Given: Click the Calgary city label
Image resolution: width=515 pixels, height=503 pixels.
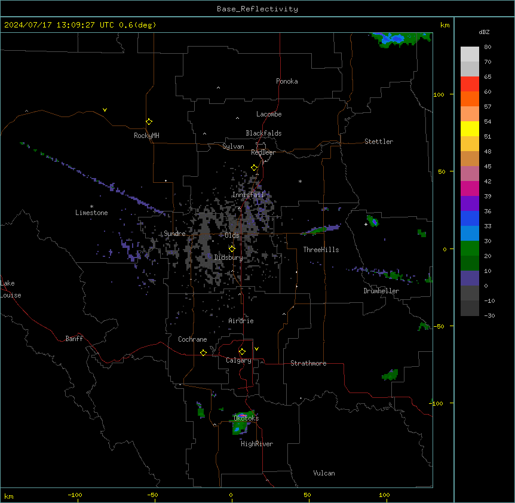Looking at the screenshot, I should 238,360.
